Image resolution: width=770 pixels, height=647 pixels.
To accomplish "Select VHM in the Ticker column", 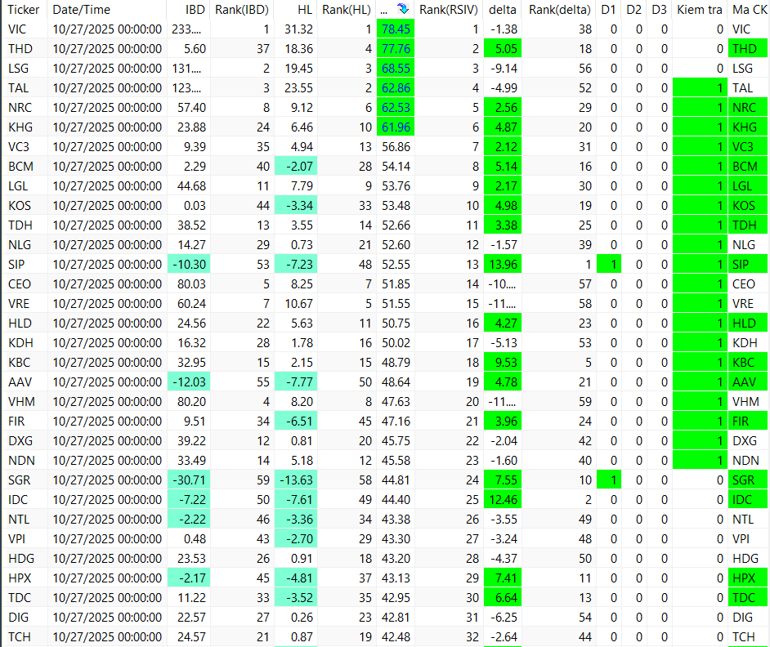I will tap(21, 402).
